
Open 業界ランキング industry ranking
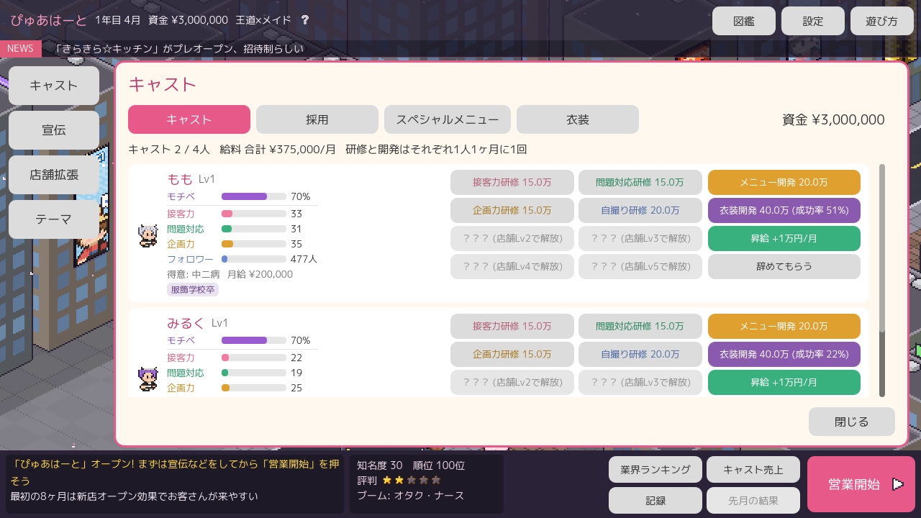[x=655, y=470]
